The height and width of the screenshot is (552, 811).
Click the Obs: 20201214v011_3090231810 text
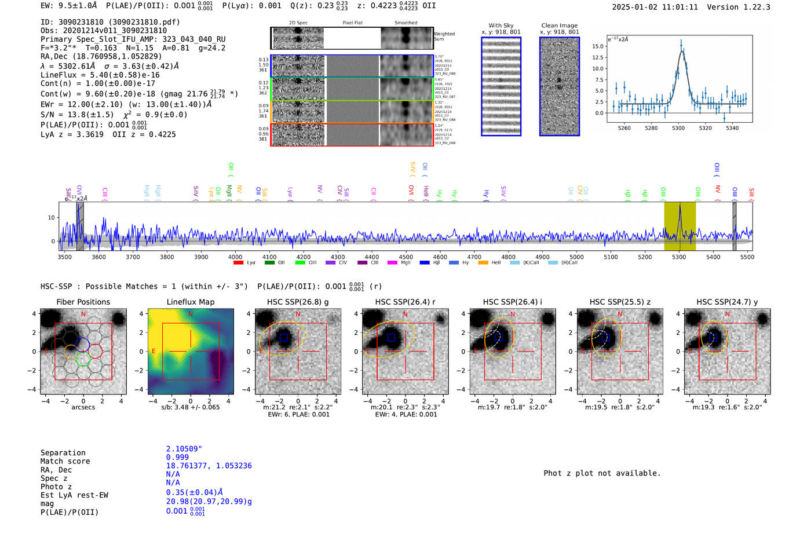tap(104, 30)
